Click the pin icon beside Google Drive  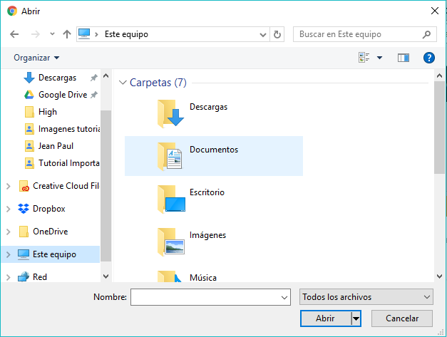click(94, 95)
